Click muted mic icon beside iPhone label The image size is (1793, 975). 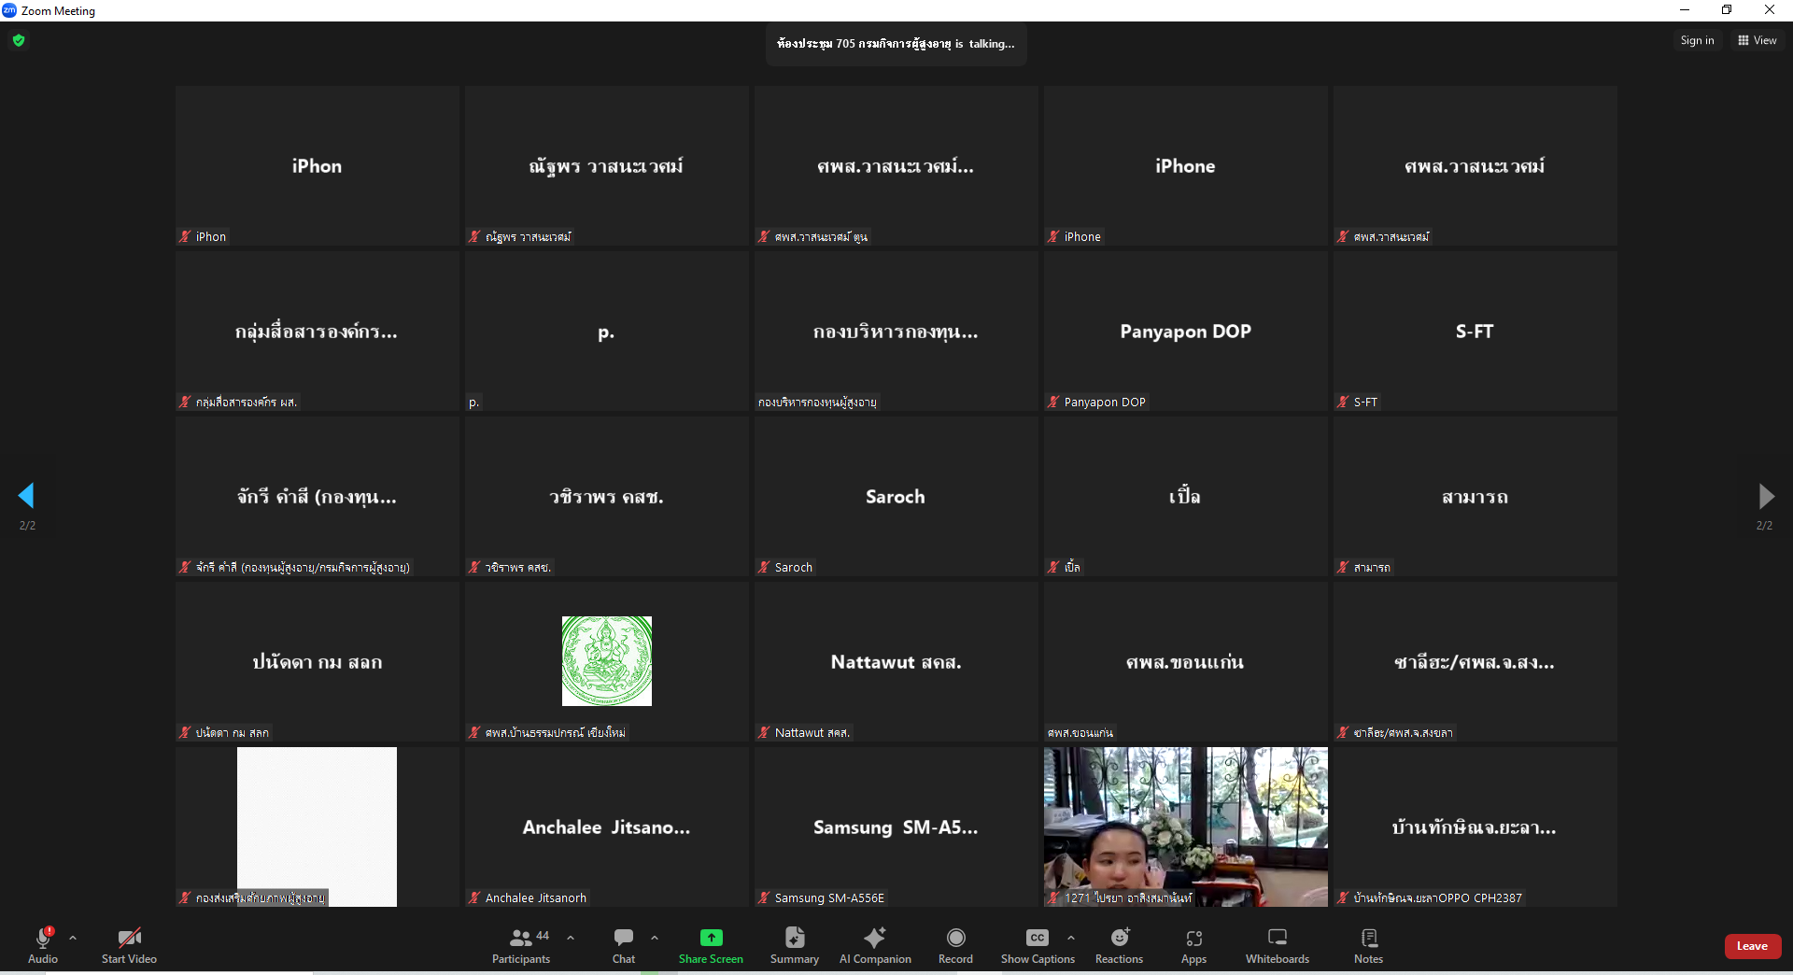pos(1053,236)
